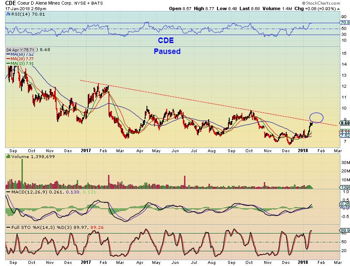Click the February 2017 volume spike bar

click(109, 182)
